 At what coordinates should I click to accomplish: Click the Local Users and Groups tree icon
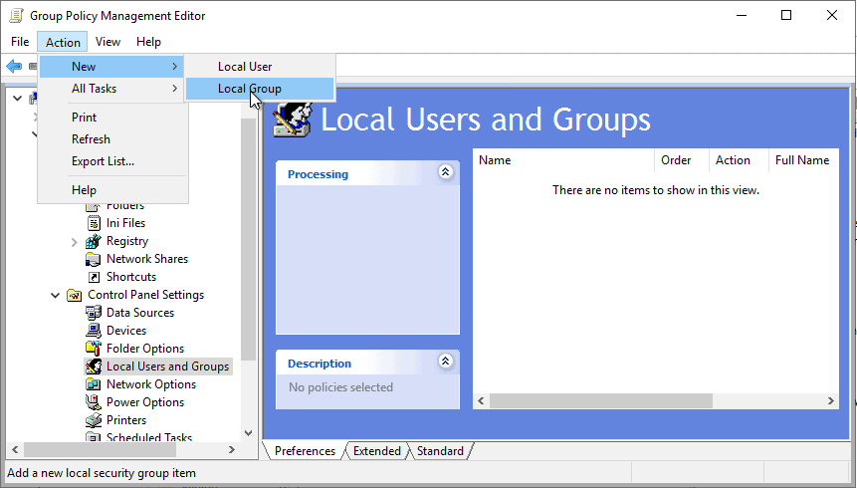[94, 366]
